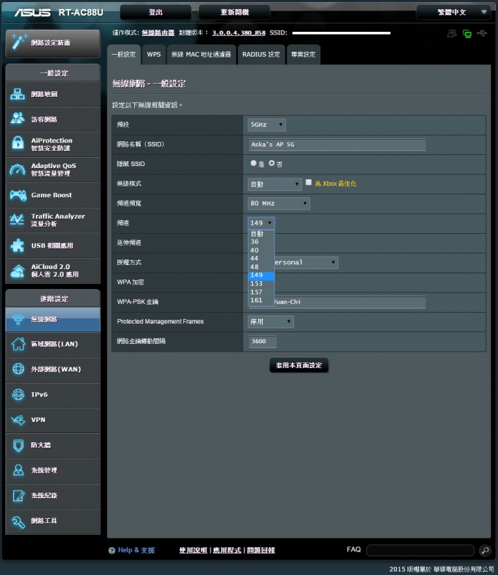Select Hide SSID Yes radio (是)
The width and height of the screenshot is (498, 575).
pos(253,163)
